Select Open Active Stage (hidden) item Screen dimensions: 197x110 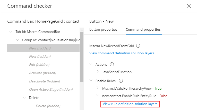pos(51,89)
